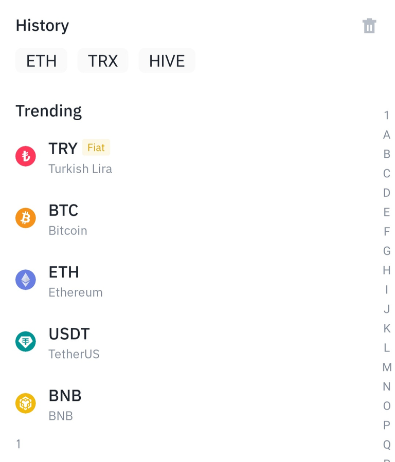Image resolution: width=395 pixels, height=462 pixels.
Task: Tap the green Tether logo icon
Action: [x=26, y=342]
